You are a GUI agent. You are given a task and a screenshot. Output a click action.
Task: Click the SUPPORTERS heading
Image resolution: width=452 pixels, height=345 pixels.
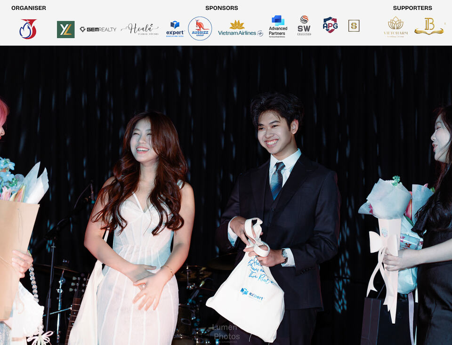(412, 8)
